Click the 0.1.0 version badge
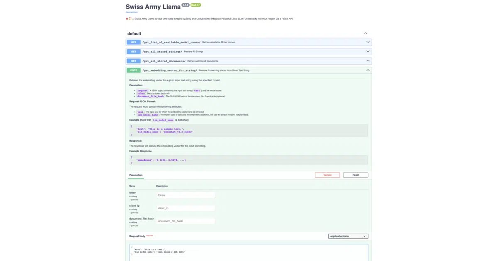Viewport: 498px width, 261px height. coord(186,5)
